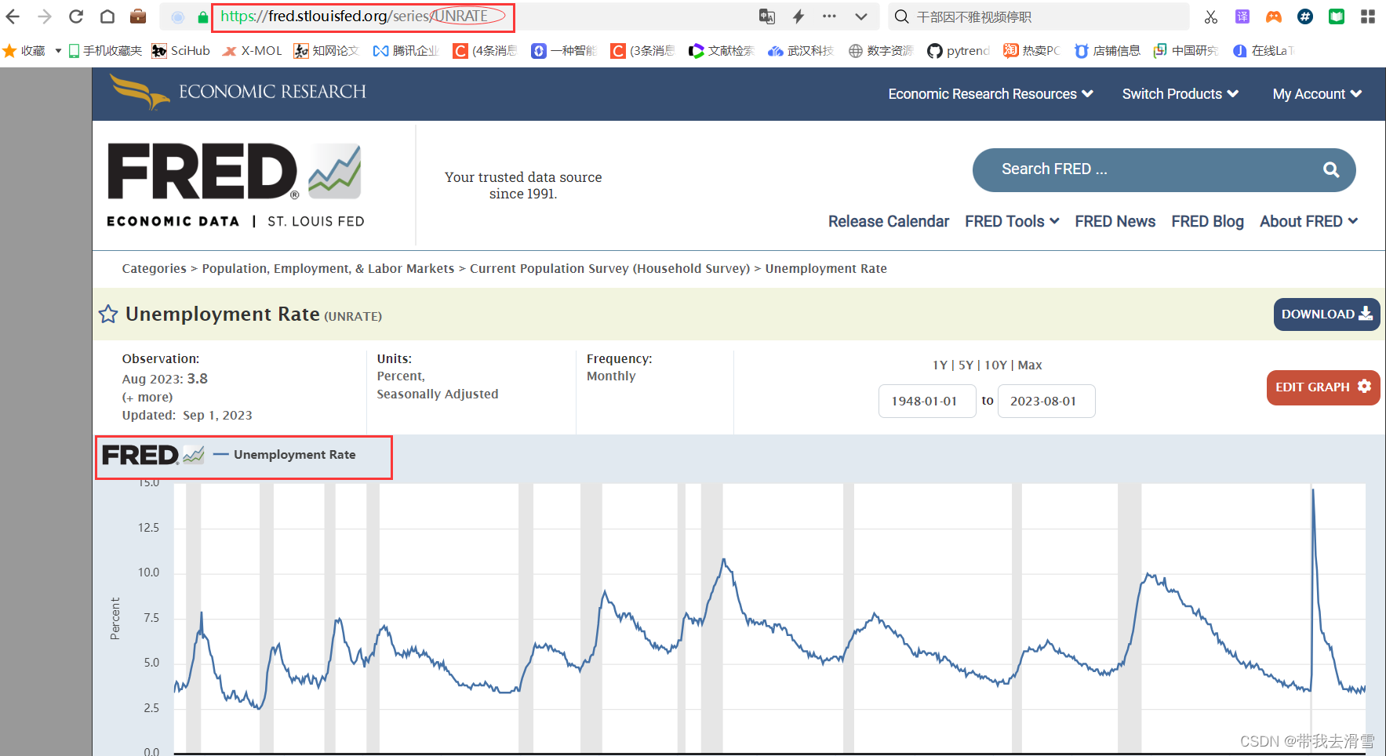This screenshot has height=756, width=1386.
Task: Click the blue hashtag extension icon
Action: [1305, 16]
